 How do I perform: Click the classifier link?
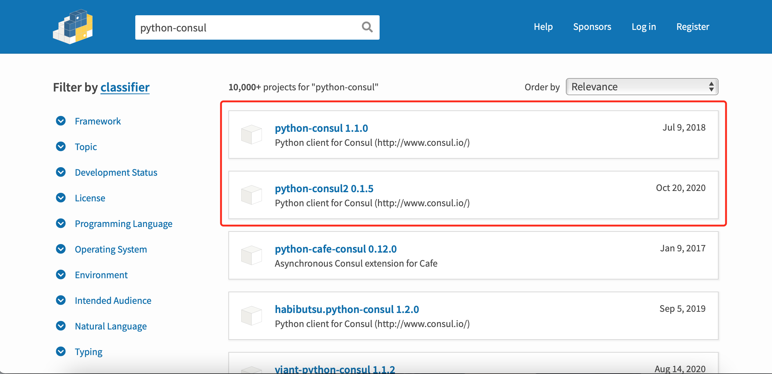pos(125,87)
